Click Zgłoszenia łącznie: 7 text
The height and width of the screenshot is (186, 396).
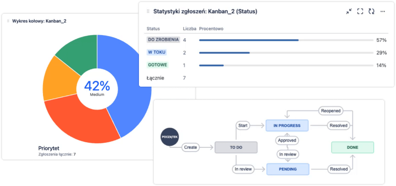click(57, 154)
